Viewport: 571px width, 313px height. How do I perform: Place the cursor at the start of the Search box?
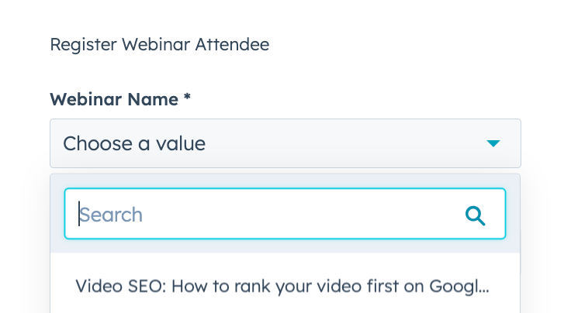(x=79, y=214)
